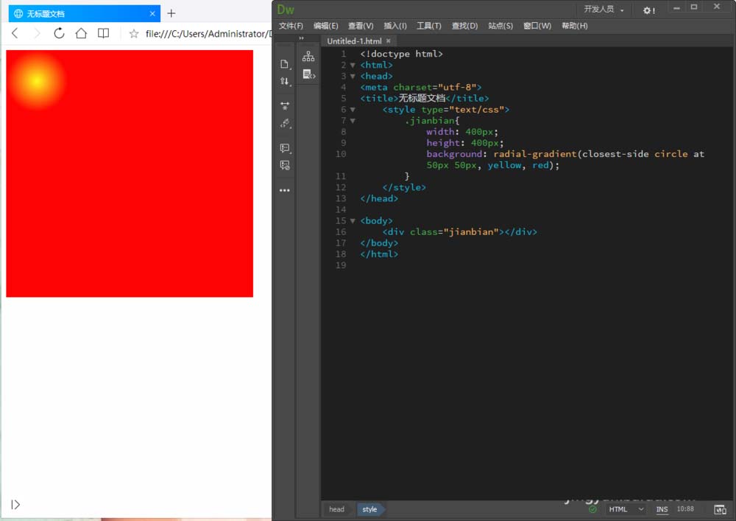Star the page as a favorite

(133, 33)
